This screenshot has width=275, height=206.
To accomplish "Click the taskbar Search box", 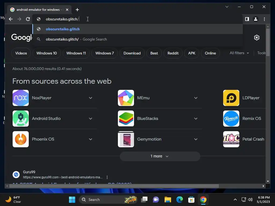I will pyautogui.click(x=108, y=200).
